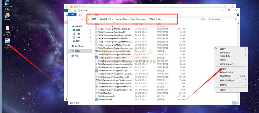This screenshot has width=259, height=113.
Task: Click Program Files in the address path
Action: pyautogui.click(x=121, y=19)
